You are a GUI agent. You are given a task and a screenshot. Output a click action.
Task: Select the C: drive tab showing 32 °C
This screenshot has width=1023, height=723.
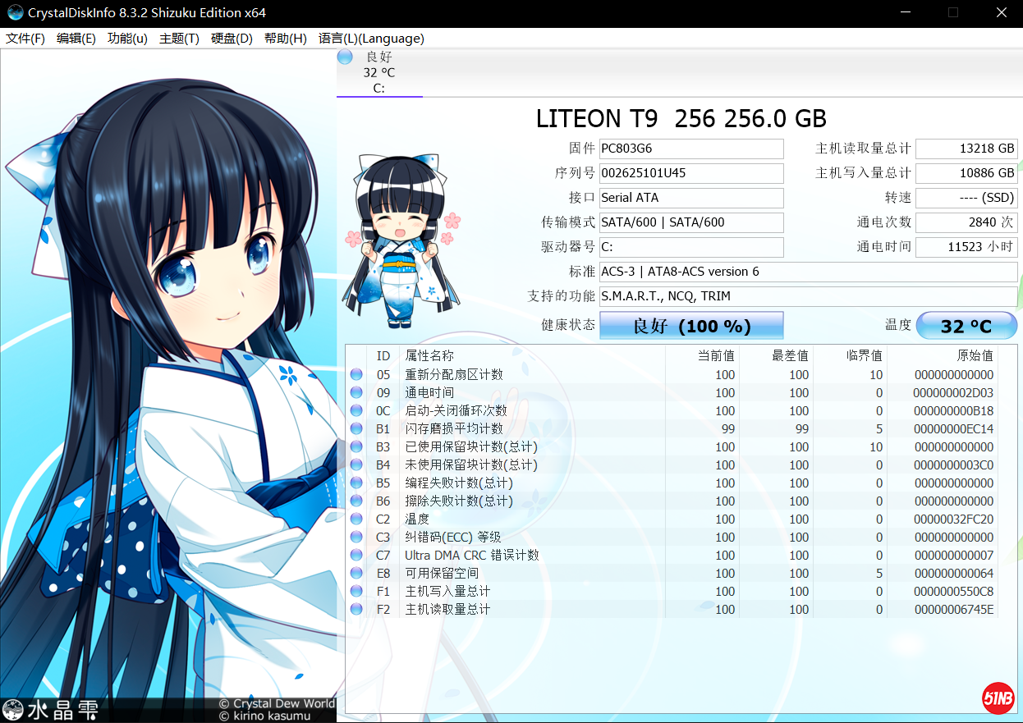point(379,73)
